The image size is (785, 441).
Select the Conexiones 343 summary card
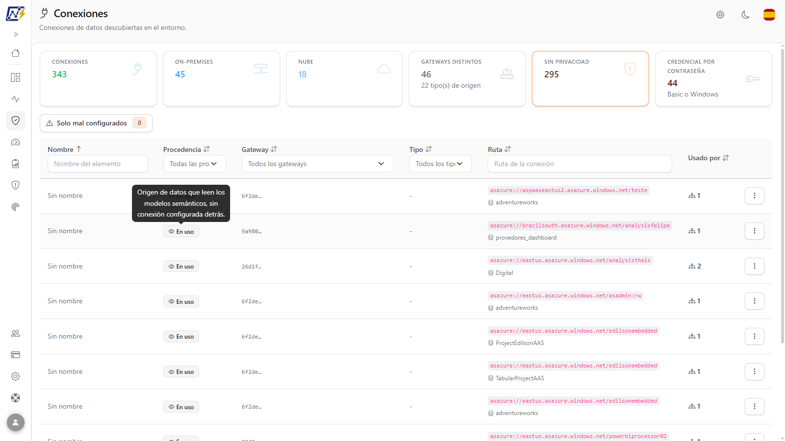point(98,78)
